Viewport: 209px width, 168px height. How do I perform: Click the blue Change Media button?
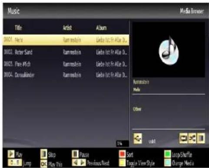tap(167, 163)
